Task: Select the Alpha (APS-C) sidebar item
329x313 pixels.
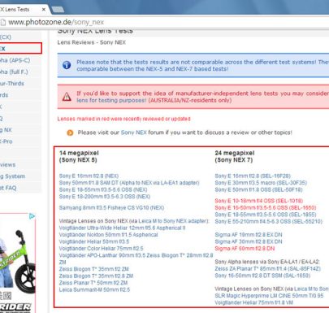Action: [15, 60]
